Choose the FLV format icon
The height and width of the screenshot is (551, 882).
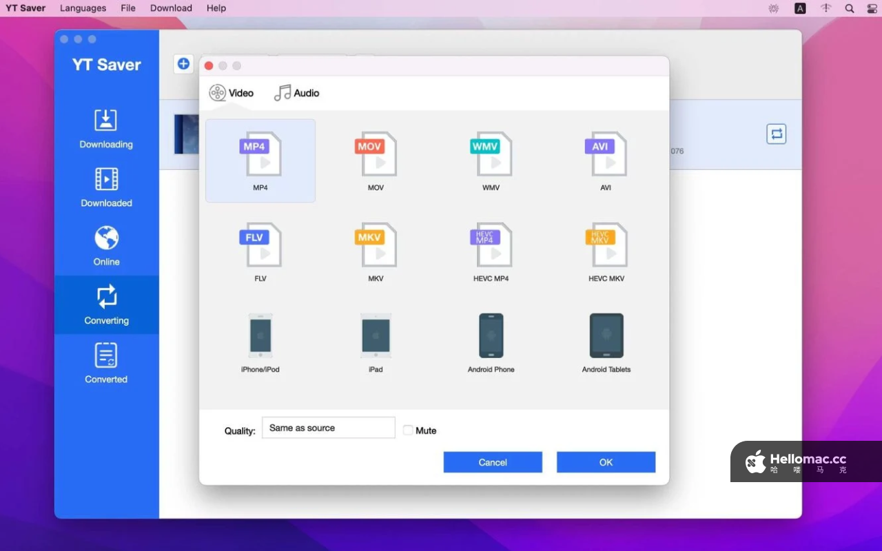pos(260,245)
